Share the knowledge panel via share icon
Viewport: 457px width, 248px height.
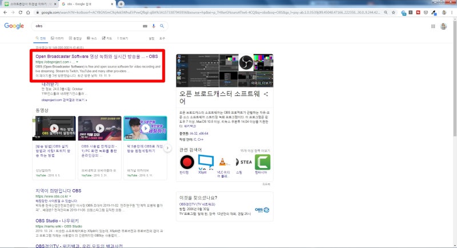pyautogui.click(x=266, y=94)
